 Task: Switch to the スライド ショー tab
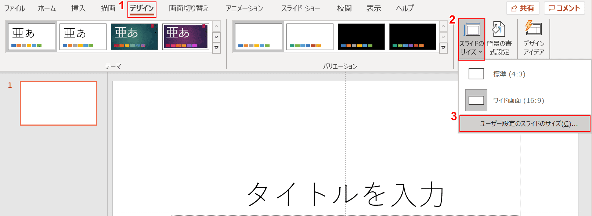(300, 8)
